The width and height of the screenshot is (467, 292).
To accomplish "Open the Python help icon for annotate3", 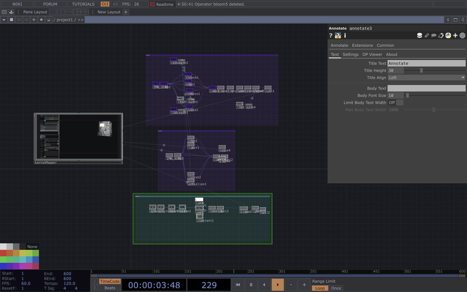I will (338, 35).
